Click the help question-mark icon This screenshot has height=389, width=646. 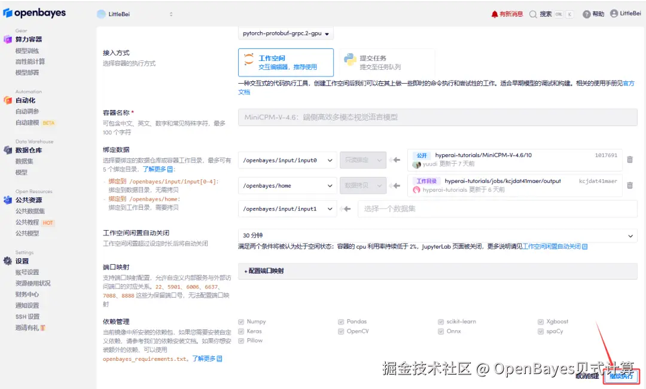586,14
